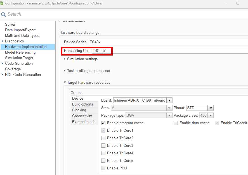Open the Pinout dropdown
The image size is (248, 175).
tap(211, 108)
